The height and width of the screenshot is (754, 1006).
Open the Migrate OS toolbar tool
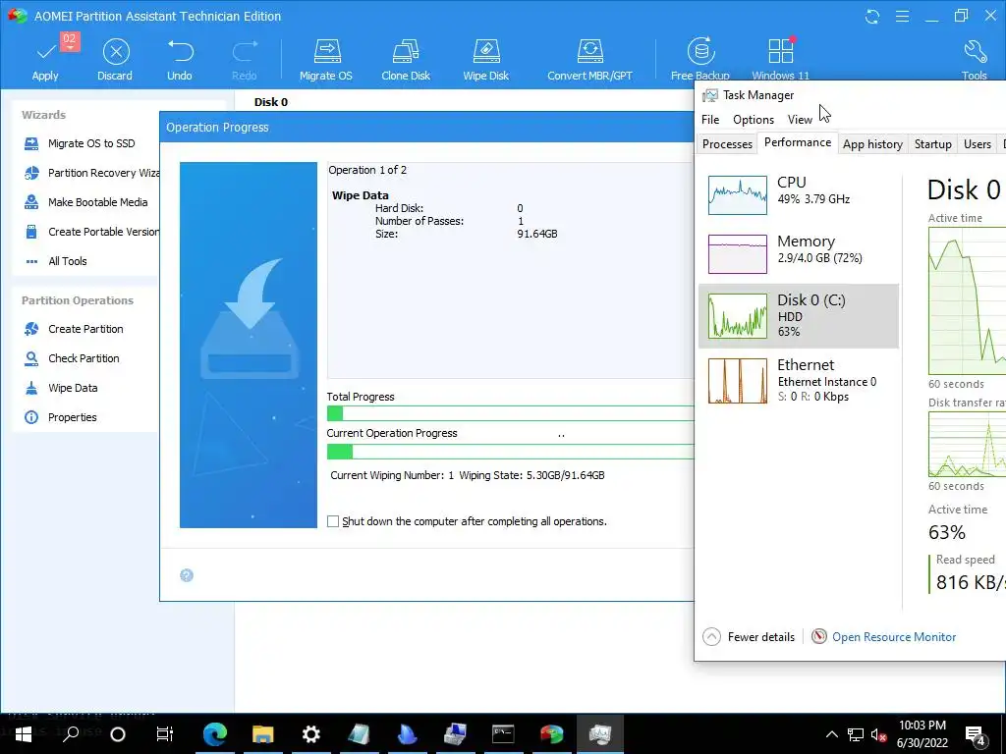pos(326,60)
